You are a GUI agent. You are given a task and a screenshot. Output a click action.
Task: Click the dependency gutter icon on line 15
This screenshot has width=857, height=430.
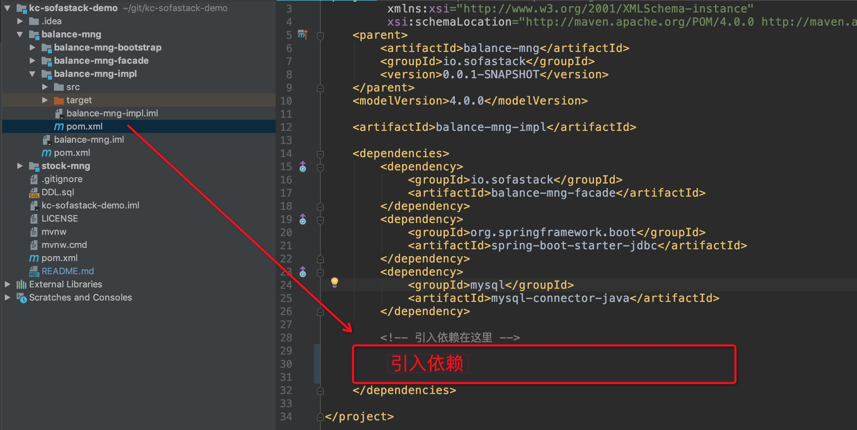point(303,167)
